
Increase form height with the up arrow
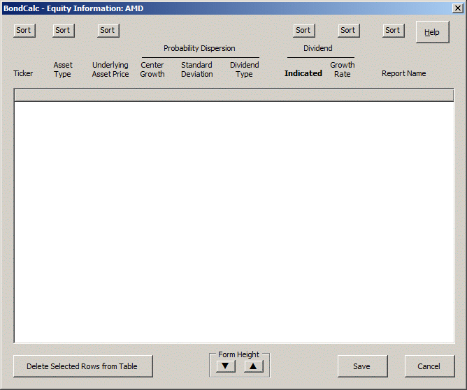254,366
